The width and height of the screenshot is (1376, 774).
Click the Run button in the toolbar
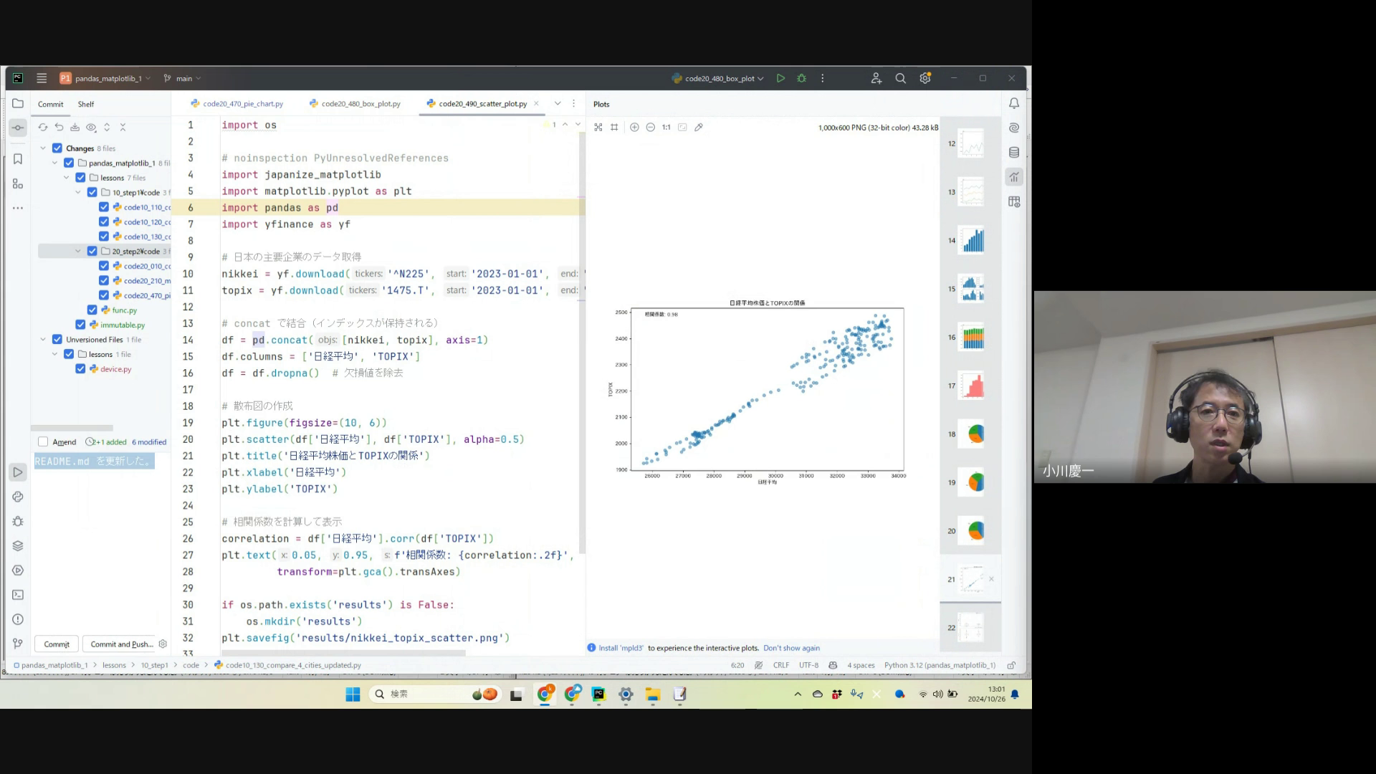[x=780, y=78]
